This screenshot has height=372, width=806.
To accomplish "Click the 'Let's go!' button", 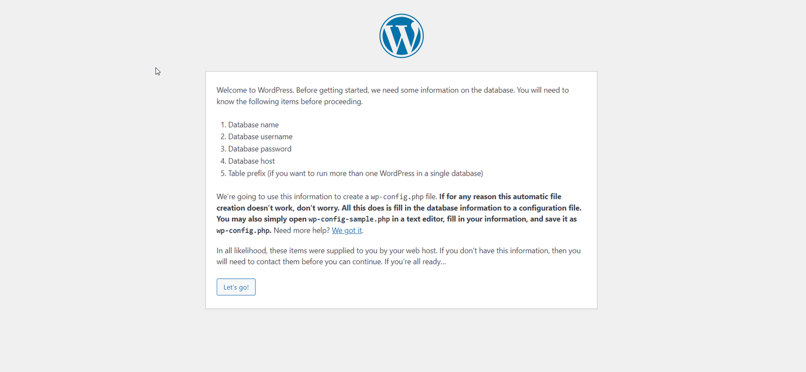I will [236, 286].
